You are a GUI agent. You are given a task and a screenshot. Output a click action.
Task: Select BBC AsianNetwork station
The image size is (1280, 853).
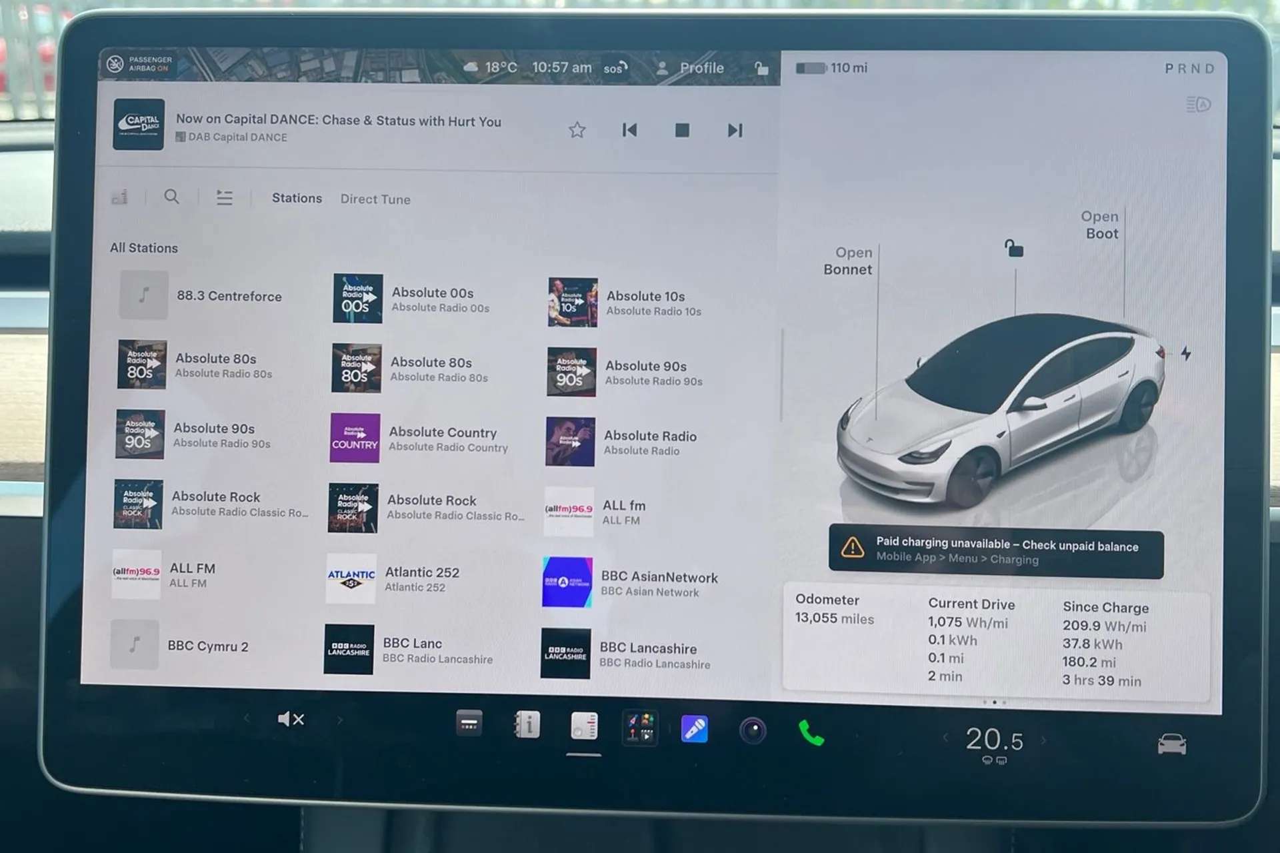[x=631, y=583]
